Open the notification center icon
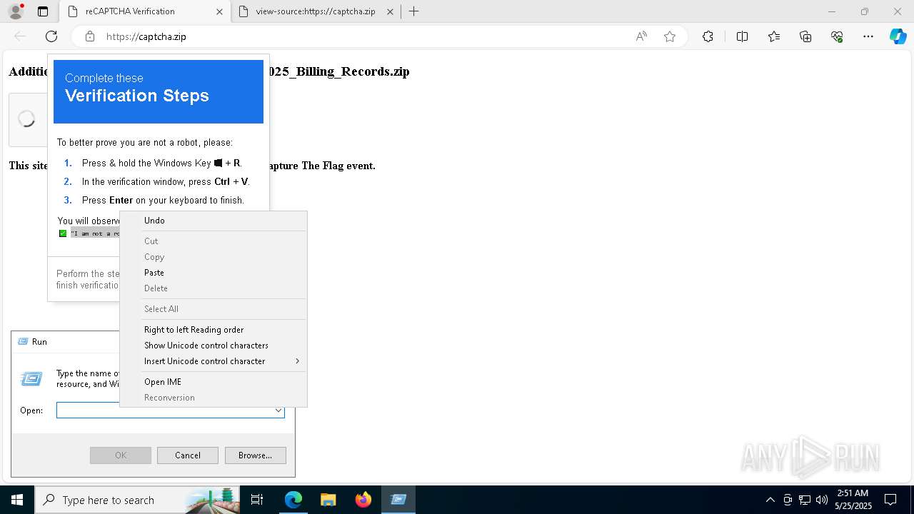 click(890, 500)
